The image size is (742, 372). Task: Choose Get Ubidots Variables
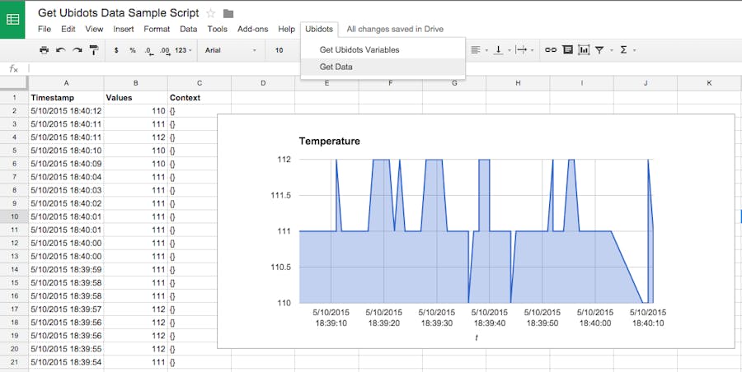[383, 49]
